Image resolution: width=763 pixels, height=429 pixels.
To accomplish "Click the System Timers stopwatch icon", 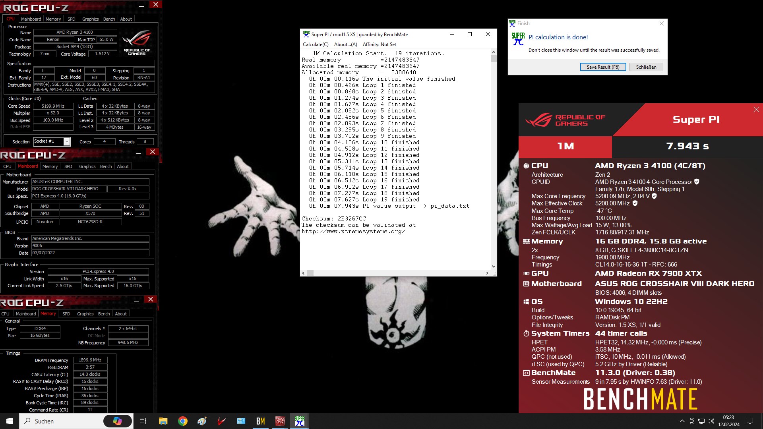I will 526,333.
